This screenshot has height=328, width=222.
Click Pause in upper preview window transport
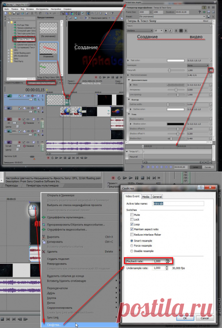112,77
